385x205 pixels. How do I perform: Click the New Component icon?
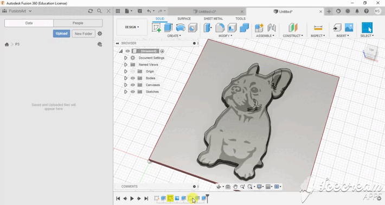(x=259, y=28)
